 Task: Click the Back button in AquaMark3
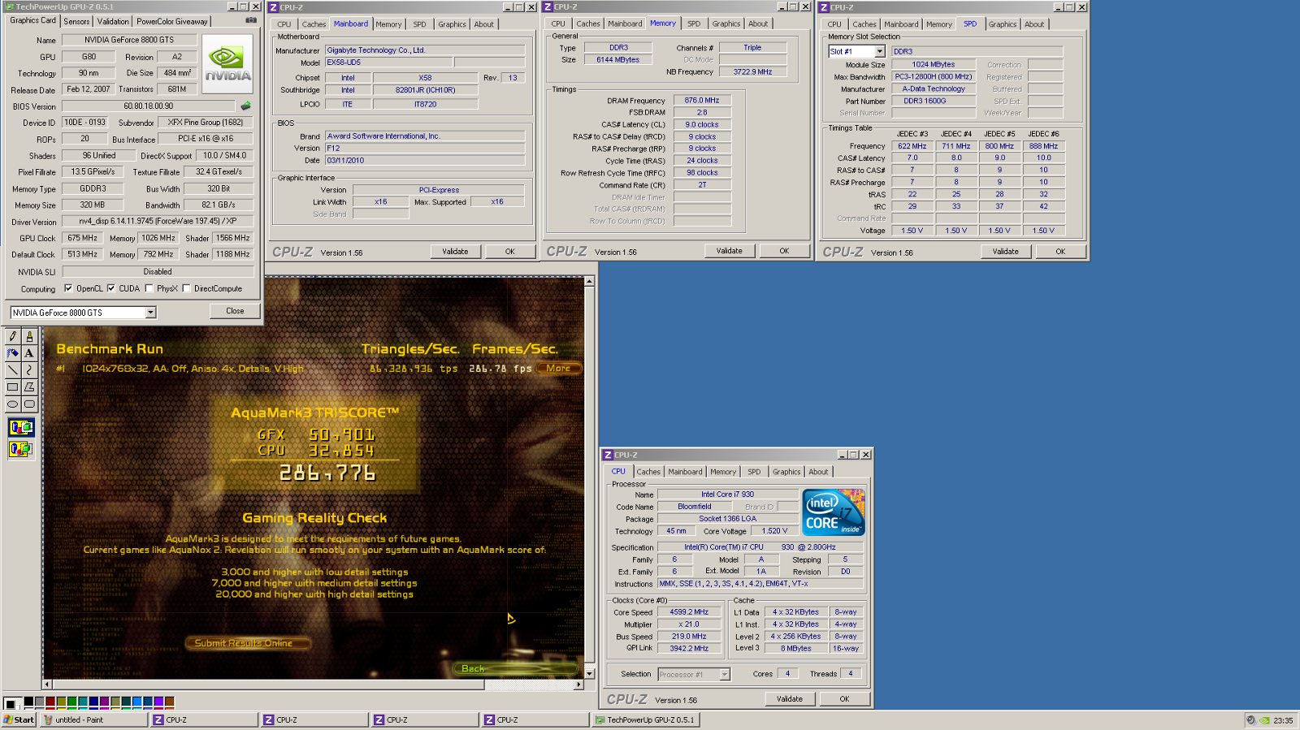tap(513, 668)
